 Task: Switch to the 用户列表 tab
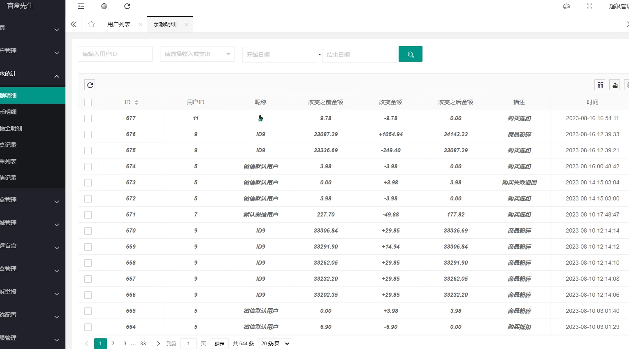click(x=119, y=24)
